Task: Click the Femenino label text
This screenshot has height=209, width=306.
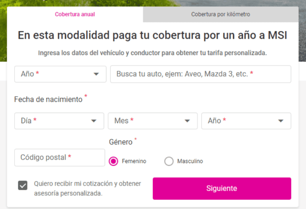Action: (134, 161)
